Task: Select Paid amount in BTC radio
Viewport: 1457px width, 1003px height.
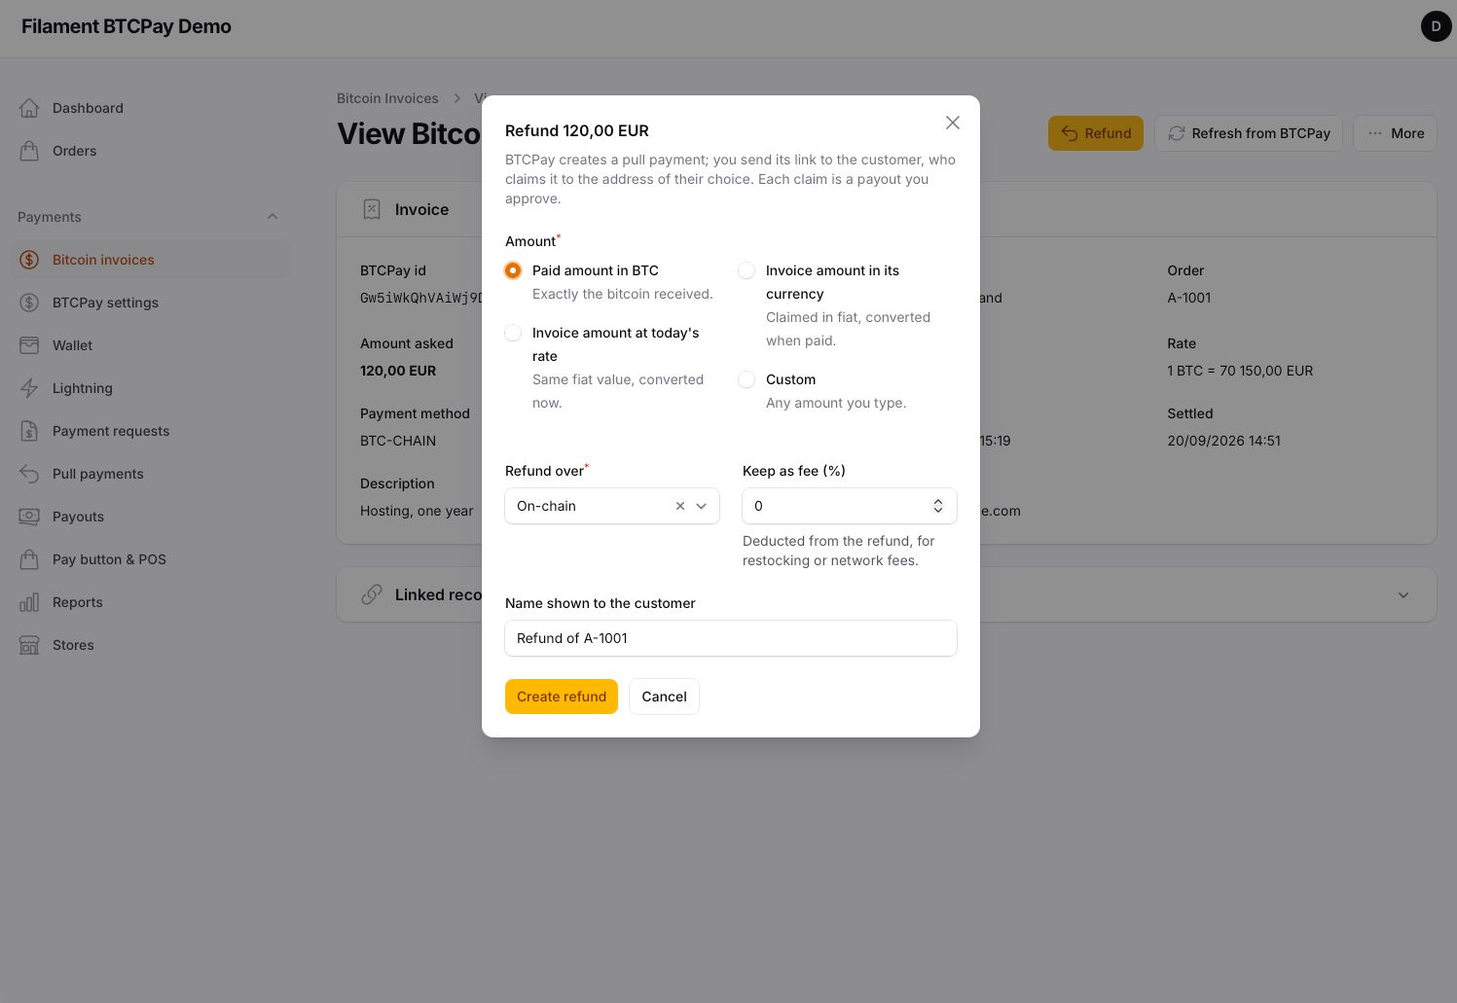Action: click(x=513, y=270)
